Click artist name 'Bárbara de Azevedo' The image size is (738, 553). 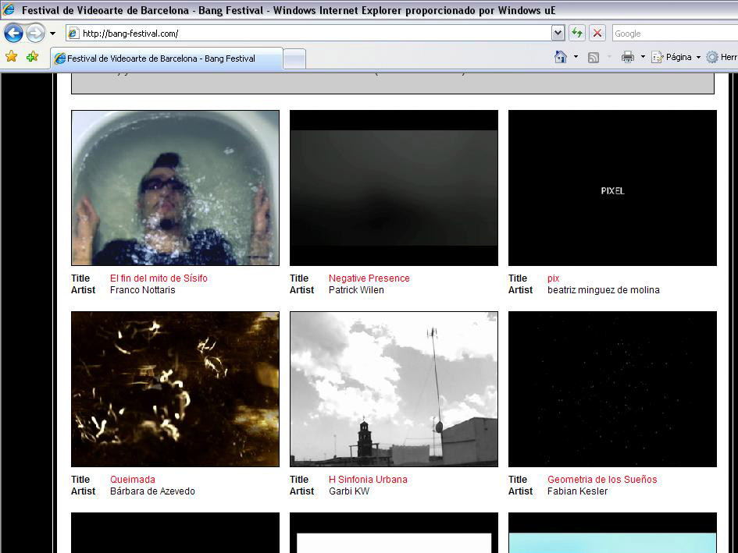tap(152, 491)
